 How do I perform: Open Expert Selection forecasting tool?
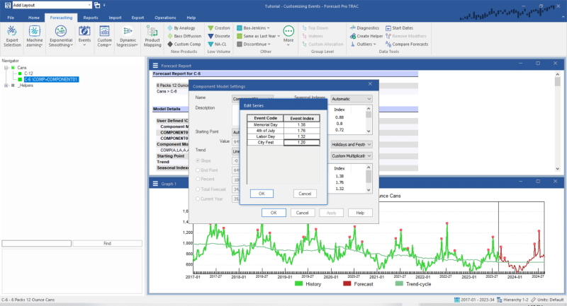12,37
